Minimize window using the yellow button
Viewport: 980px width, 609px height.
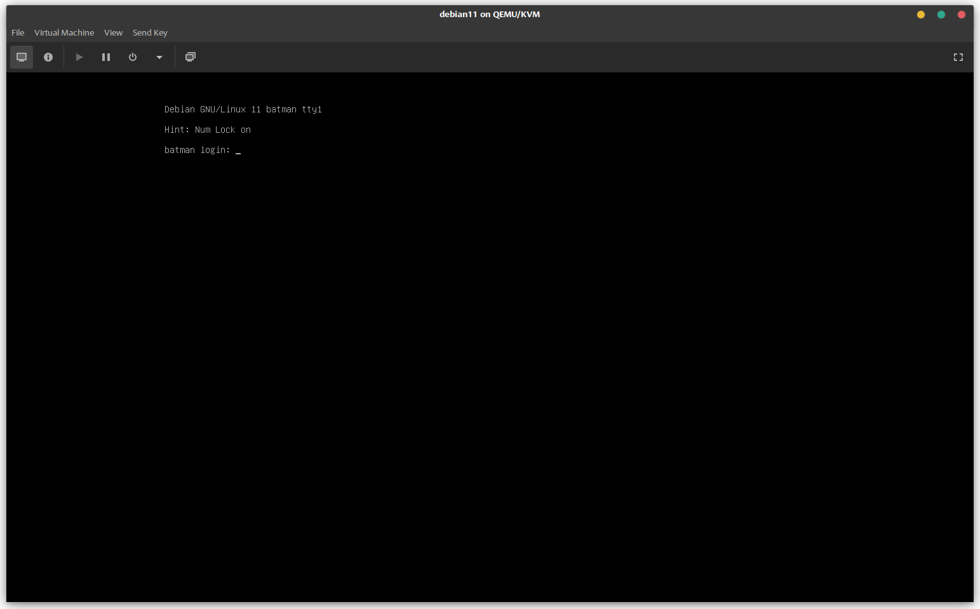point(920,15)
